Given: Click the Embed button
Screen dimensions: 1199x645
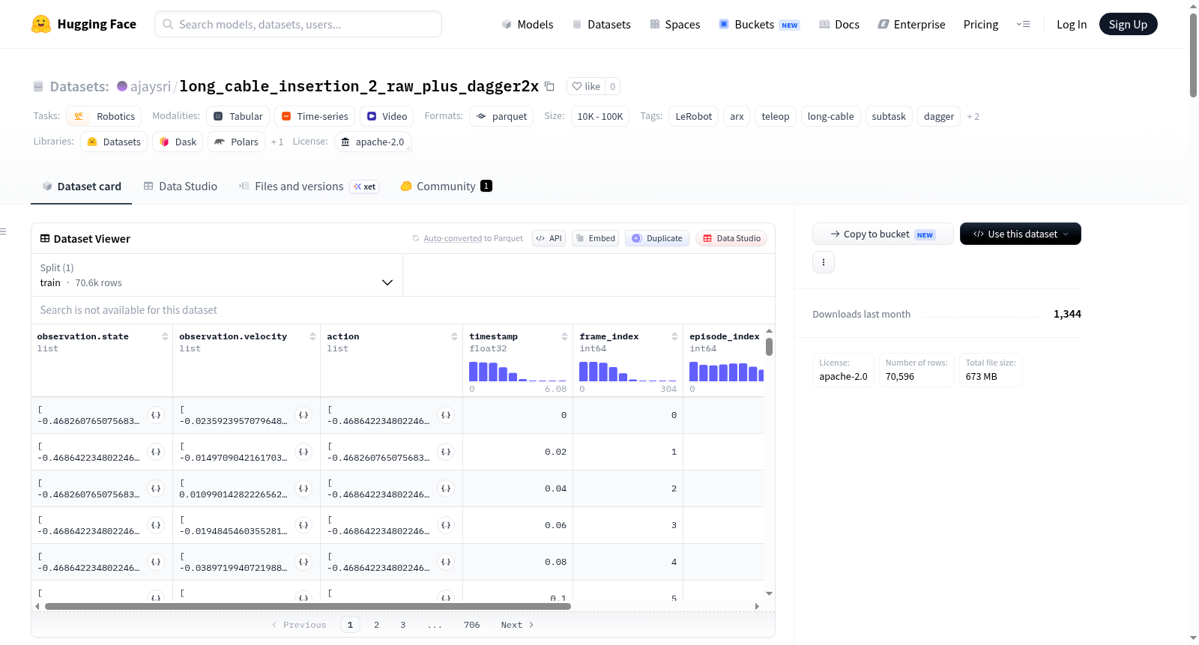Looking at the screenshot, I should pyautogui.click(x=595, y=238).
